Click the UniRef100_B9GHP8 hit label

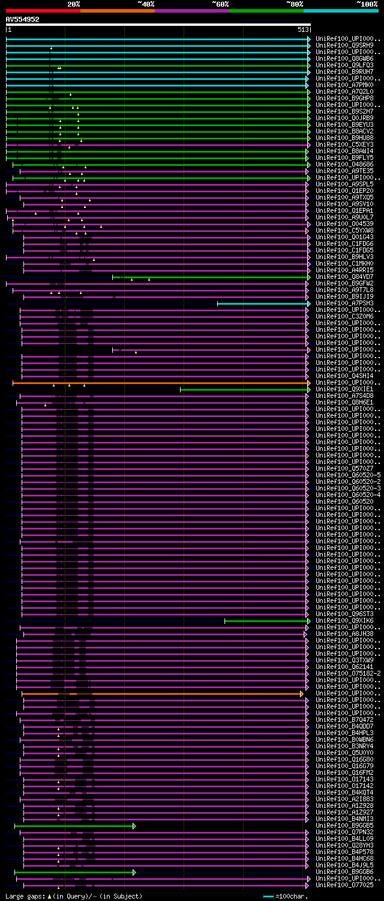click(x=344, y=98)
